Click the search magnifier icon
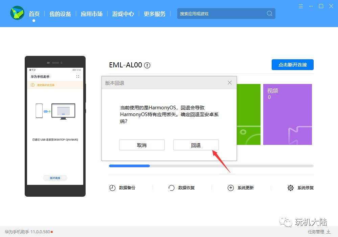This screenshot has width=338, height=237. pos(269,14)
